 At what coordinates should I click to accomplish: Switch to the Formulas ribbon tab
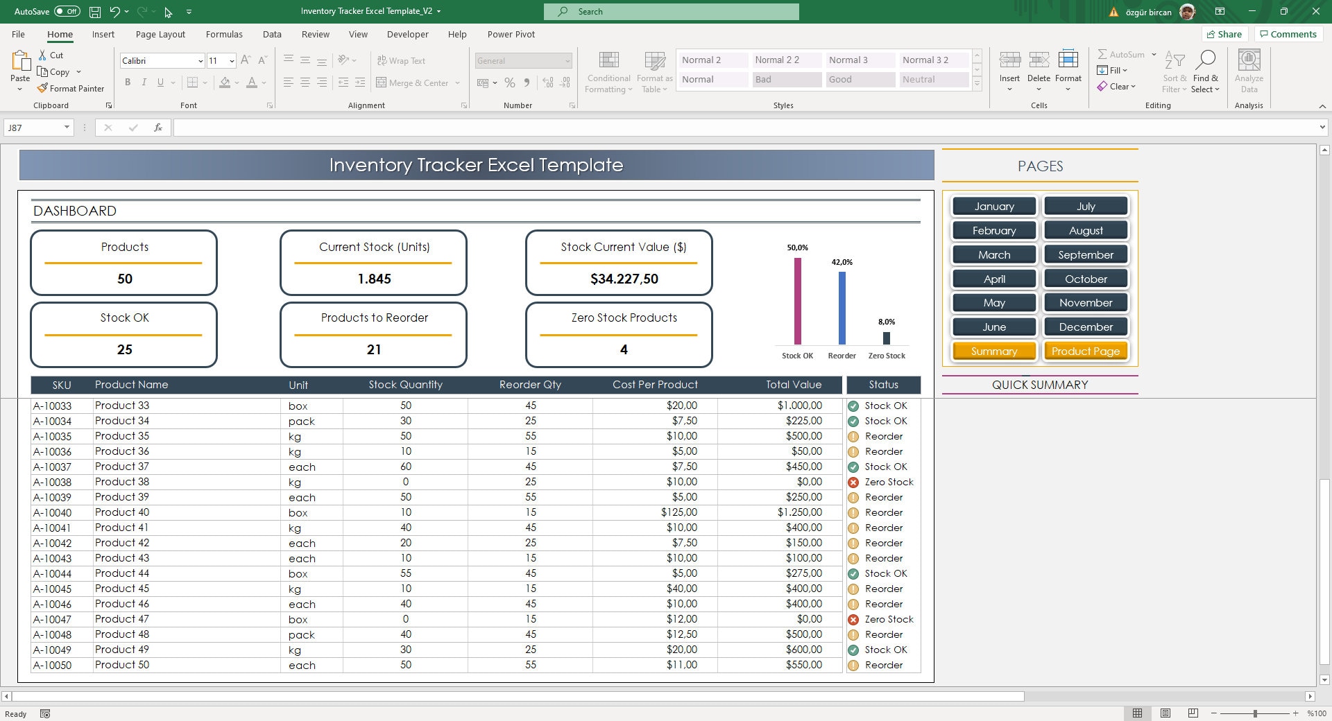pos(224,34)
